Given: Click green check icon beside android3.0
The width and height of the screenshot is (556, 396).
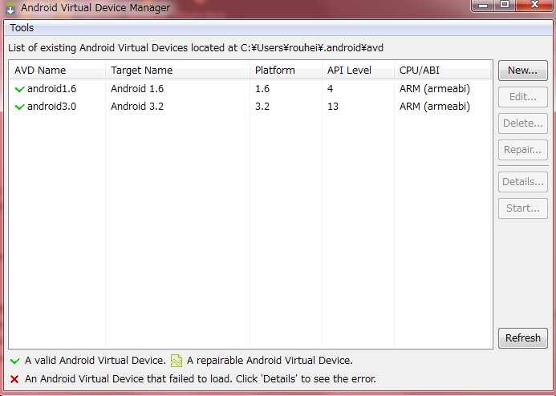Looking at the screenshot, I should [19, 107].
